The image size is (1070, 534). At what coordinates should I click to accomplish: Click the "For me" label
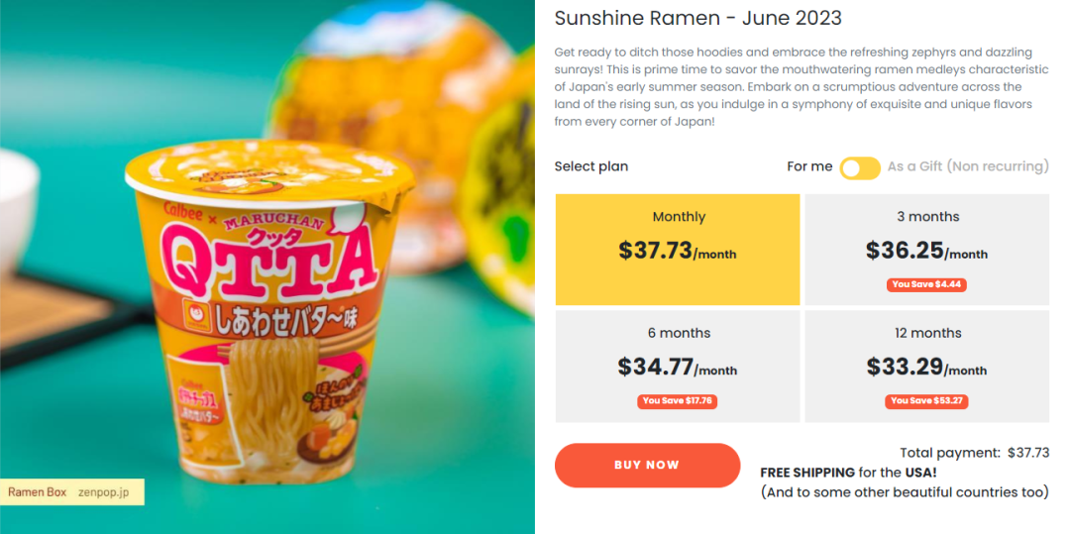click(809, 166)
